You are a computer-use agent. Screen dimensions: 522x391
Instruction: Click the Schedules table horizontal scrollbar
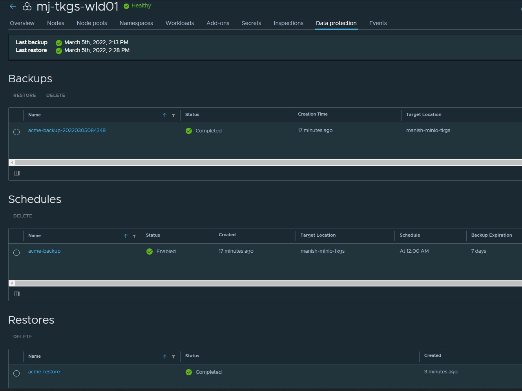click(267, 283)
